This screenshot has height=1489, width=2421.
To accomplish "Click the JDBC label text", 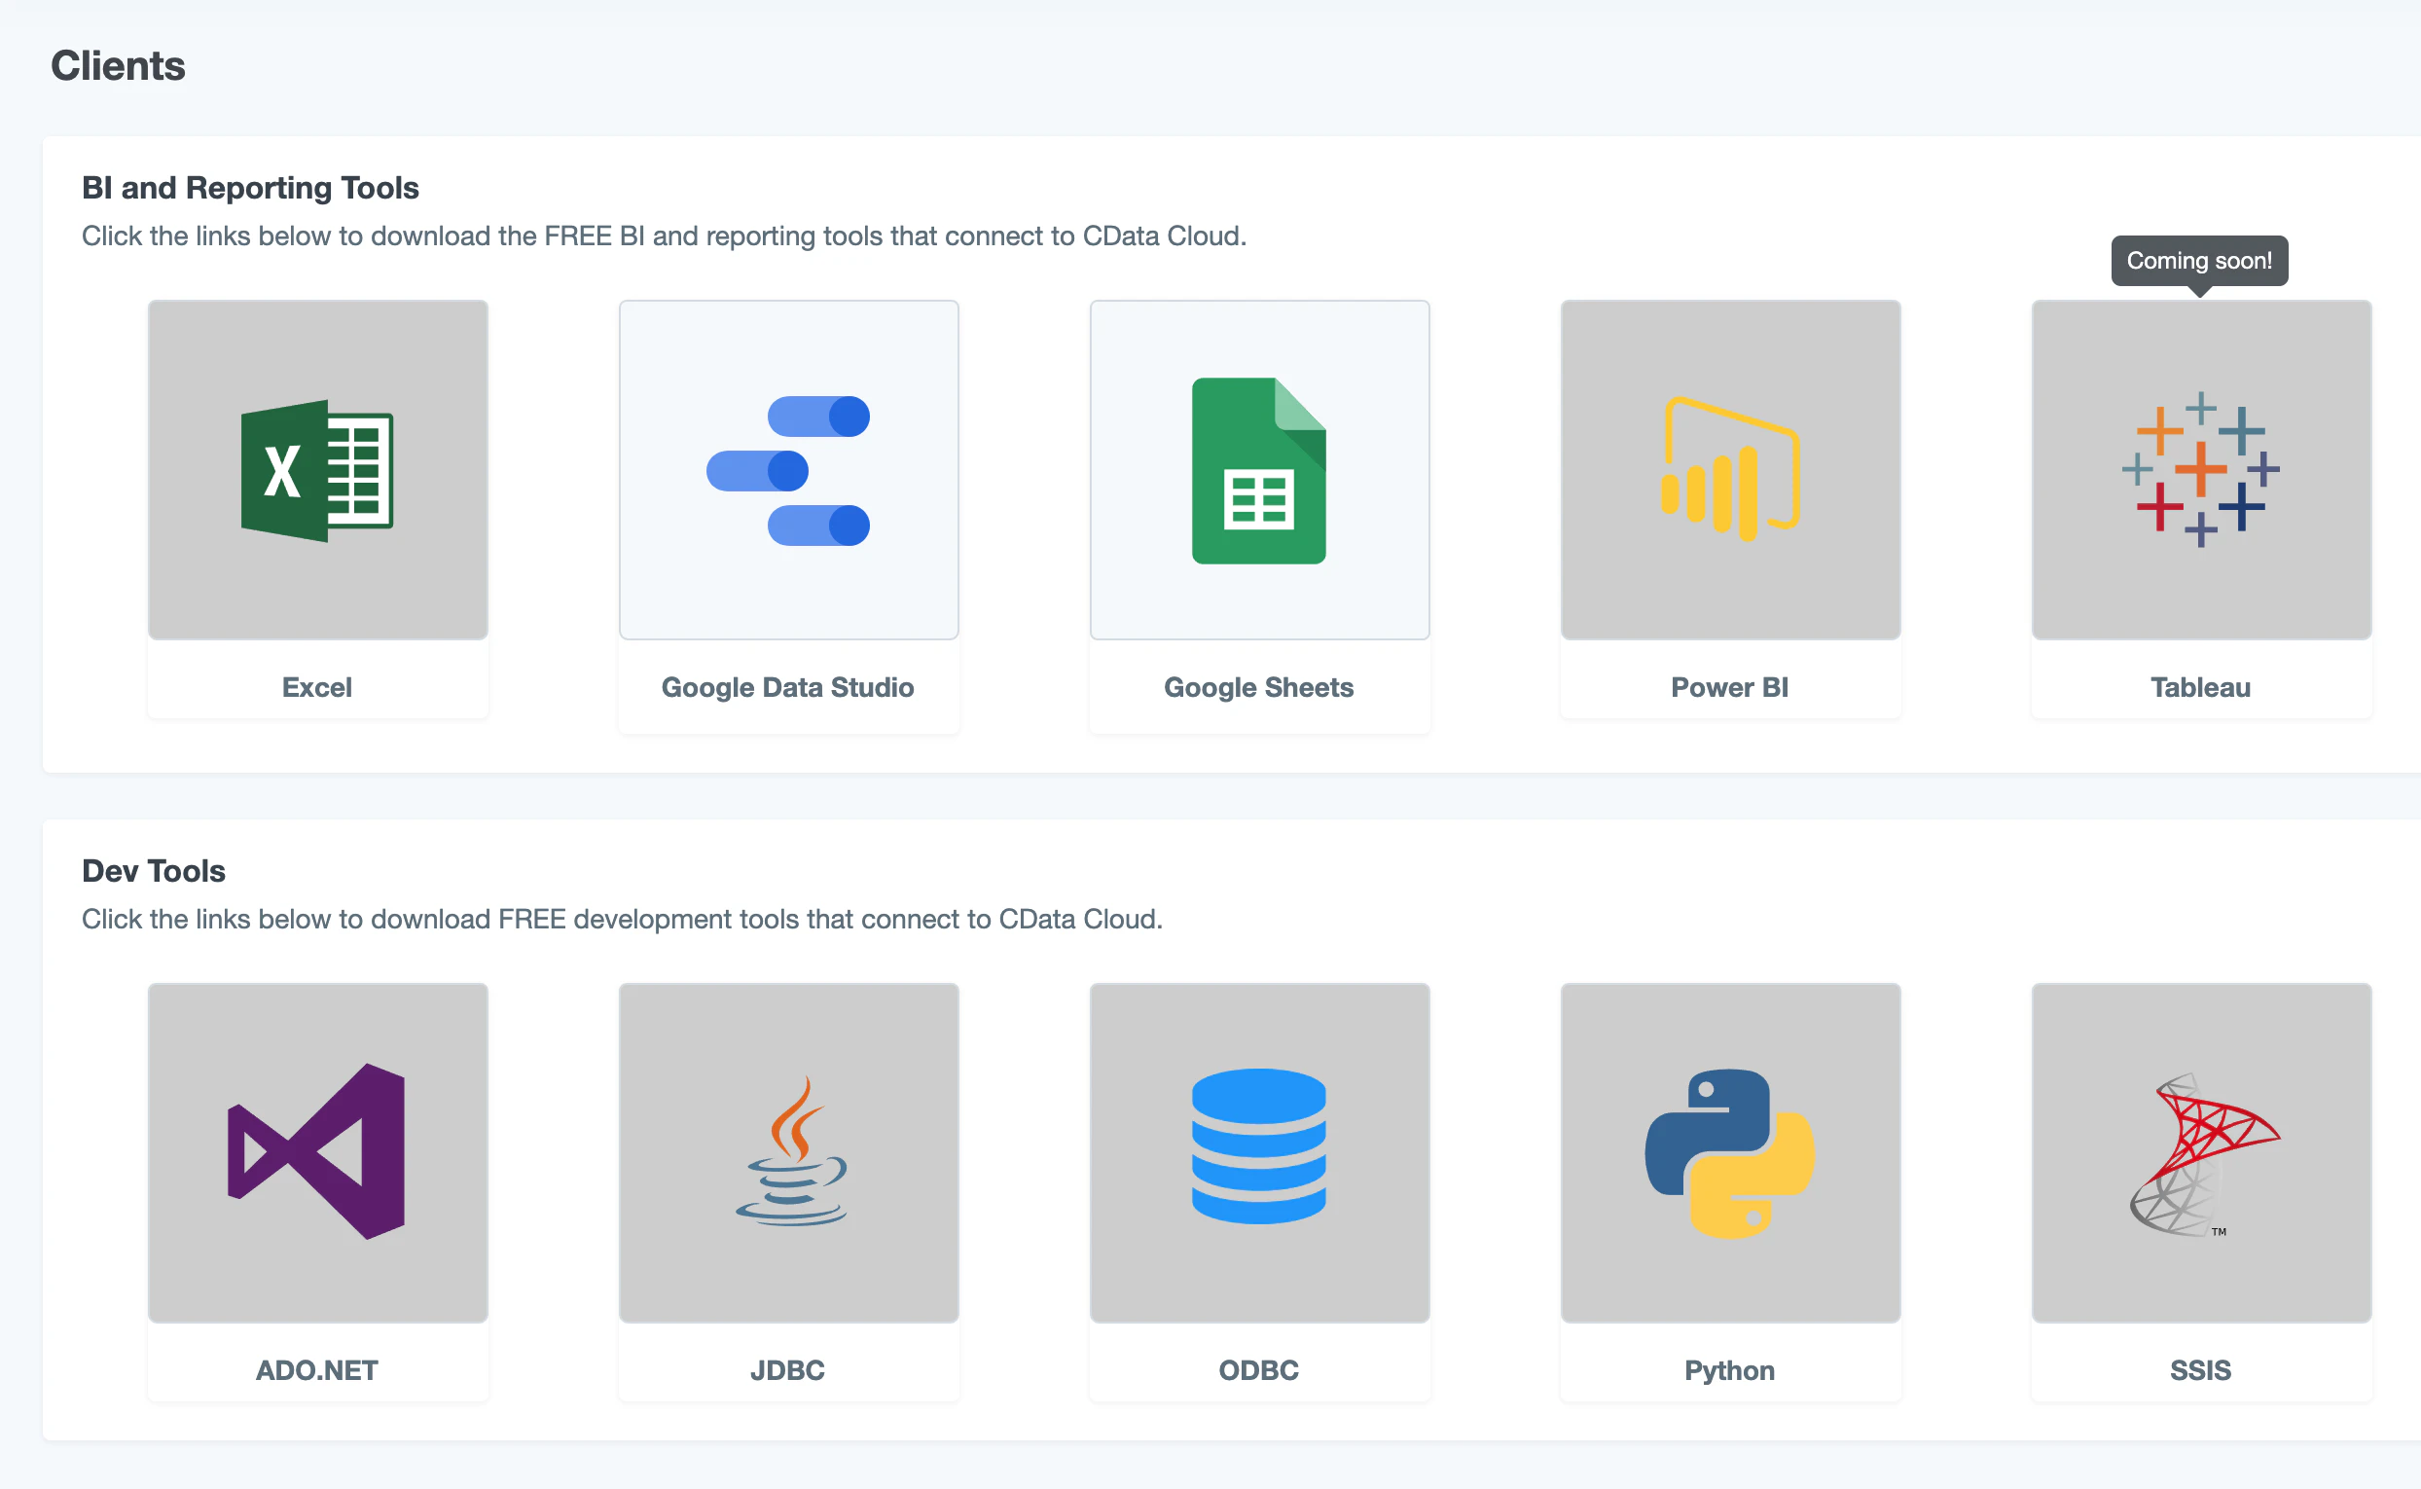I will 787,1370.
